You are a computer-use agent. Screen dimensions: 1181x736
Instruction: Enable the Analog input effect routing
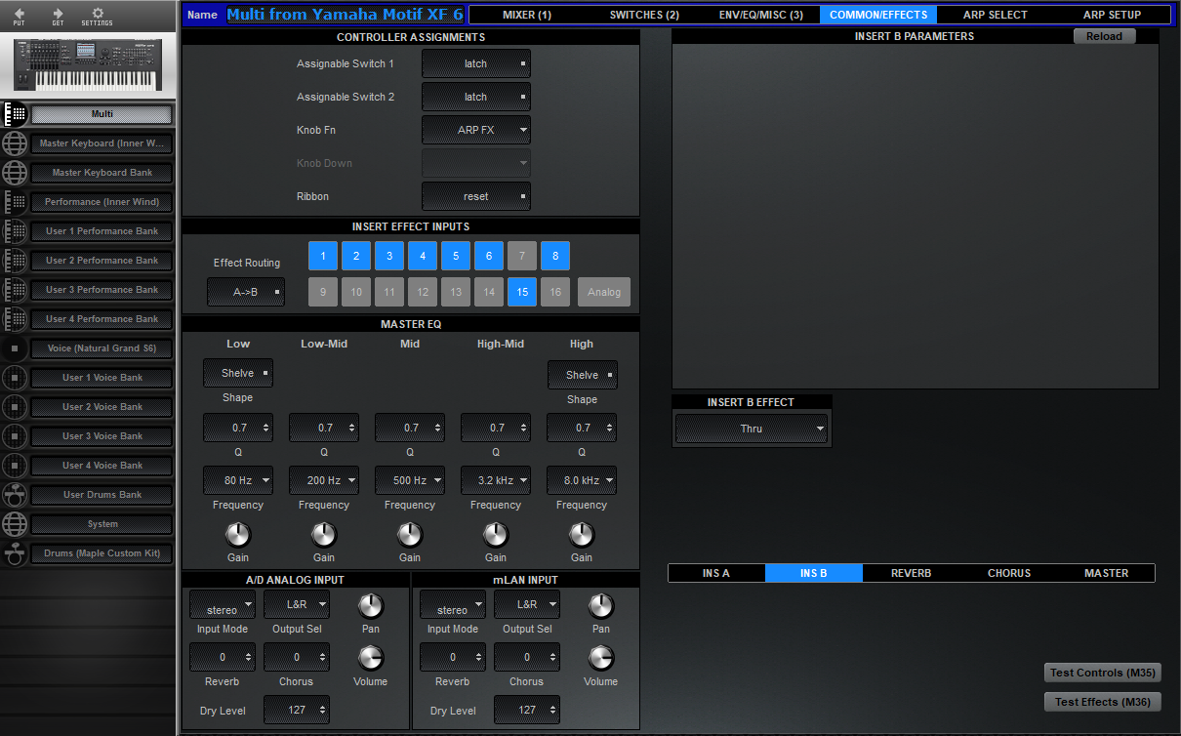click(603, 291)
